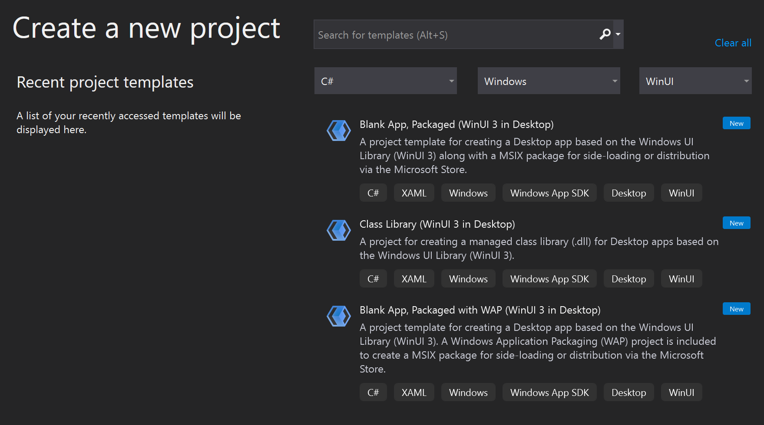
Task: Click the Blank App with WAP template icon
Action: (338, 316)
